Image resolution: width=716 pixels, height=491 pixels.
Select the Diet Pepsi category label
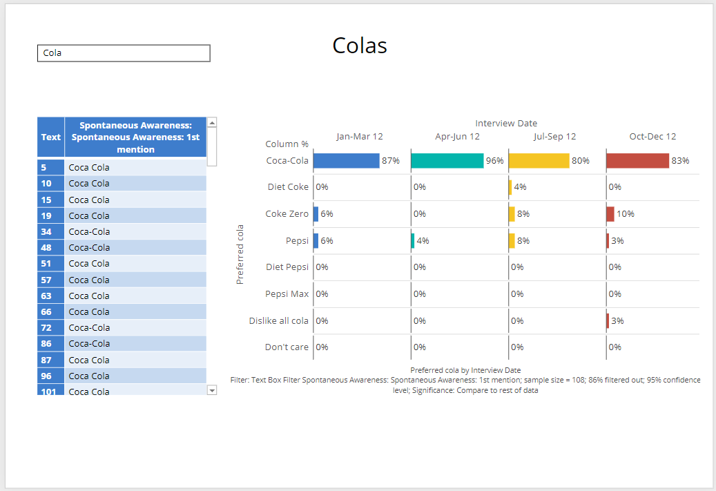(x=287, y=267)
